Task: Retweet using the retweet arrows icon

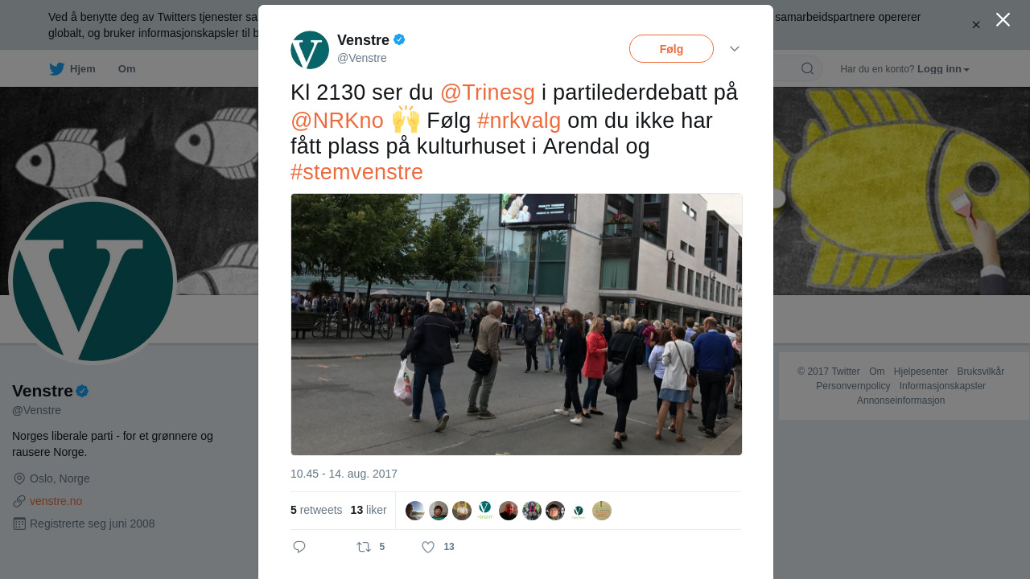Action: pos(364,547)
